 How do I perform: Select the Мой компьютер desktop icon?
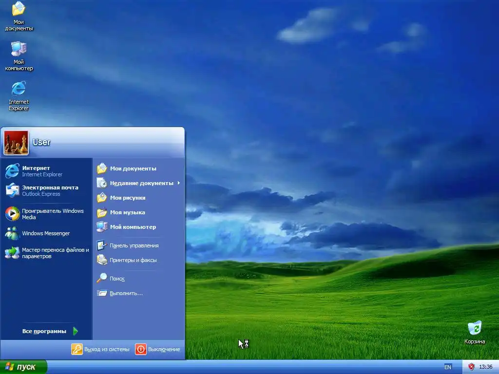tap(19, 56)
